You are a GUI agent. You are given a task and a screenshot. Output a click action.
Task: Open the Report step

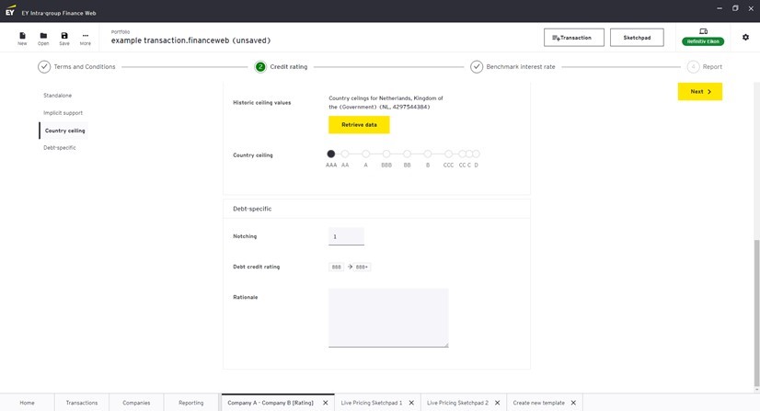coord(693,67)
